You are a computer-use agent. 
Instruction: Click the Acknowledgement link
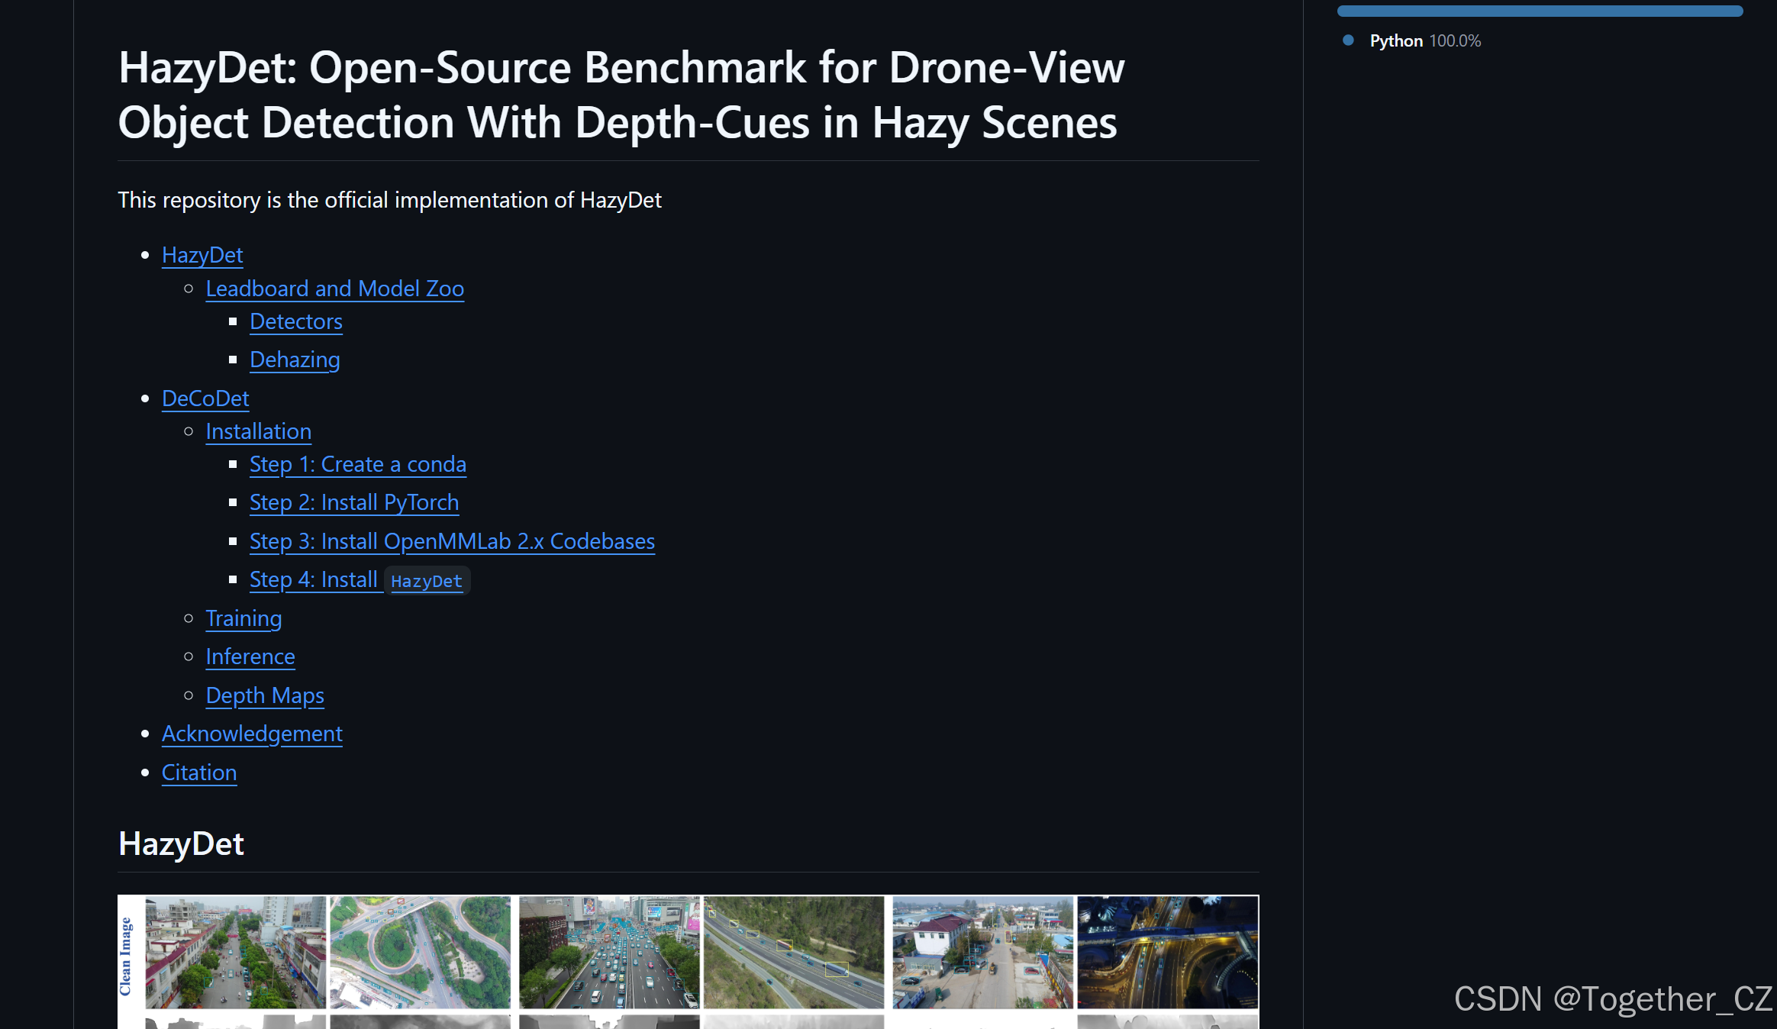pos(252,734)
